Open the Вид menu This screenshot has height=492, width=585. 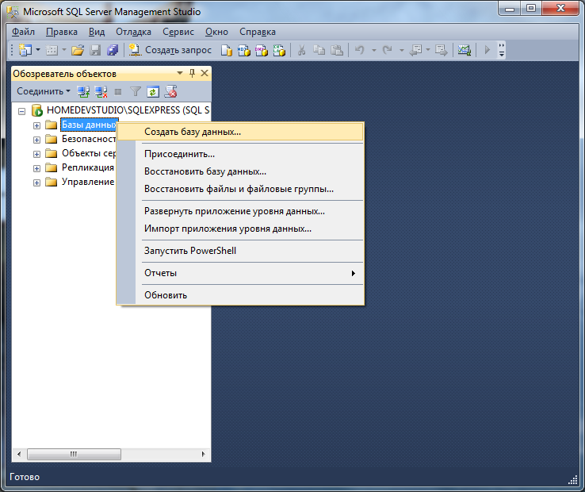pos(97,32)
